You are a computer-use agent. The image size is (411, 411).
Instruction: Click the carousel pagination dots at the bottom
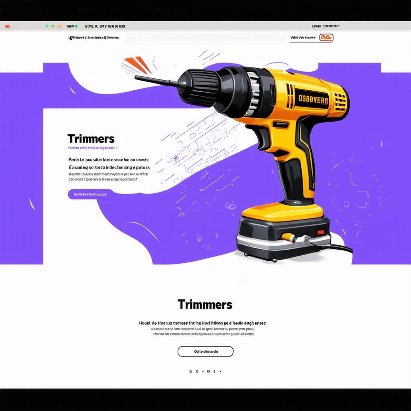click(x=205, y=372)
